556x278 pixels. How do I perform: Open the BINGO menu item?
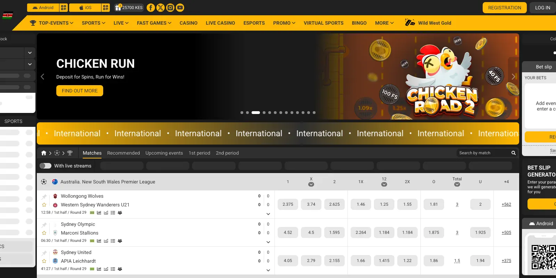pos(359,23)
